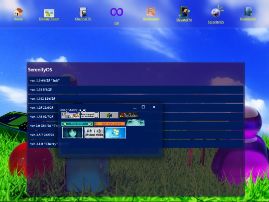Expand the ver. 1.38 02/7/25 entry
This screenshot has width=269, height=202.
point(43,117)
